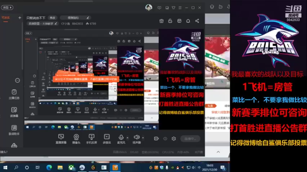
Task: Open Task View on the taskbar
Action: point(37,167)
